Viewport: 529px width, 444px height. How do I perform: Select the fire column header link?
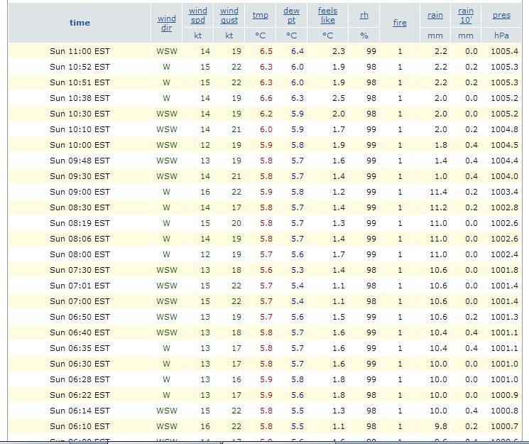point(400,23)
